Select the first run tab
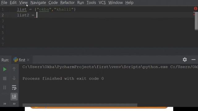The image size is (198, 111). tap(22, 60)
